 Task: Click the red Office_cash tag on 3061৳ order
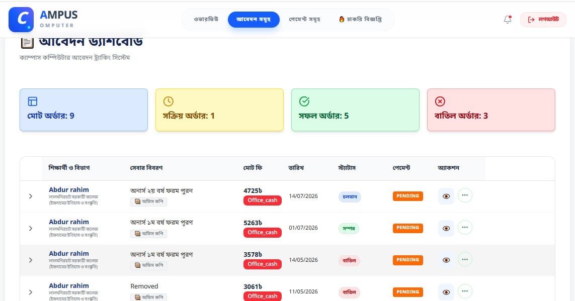[x=263, y=296]
